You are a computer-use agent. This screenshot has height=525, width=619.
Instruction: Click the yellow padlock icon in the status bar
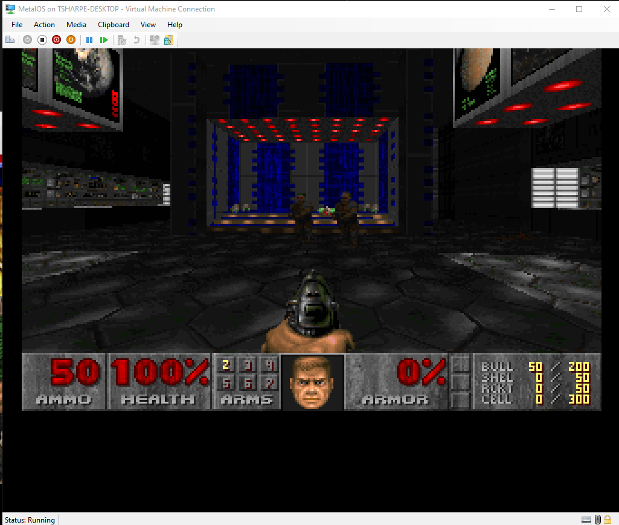click(608, 520)
